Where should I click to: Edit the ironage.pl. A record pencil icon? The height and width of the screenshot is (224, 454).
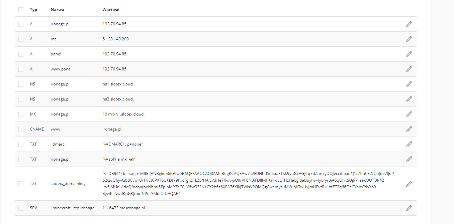[x=409, y=24]
